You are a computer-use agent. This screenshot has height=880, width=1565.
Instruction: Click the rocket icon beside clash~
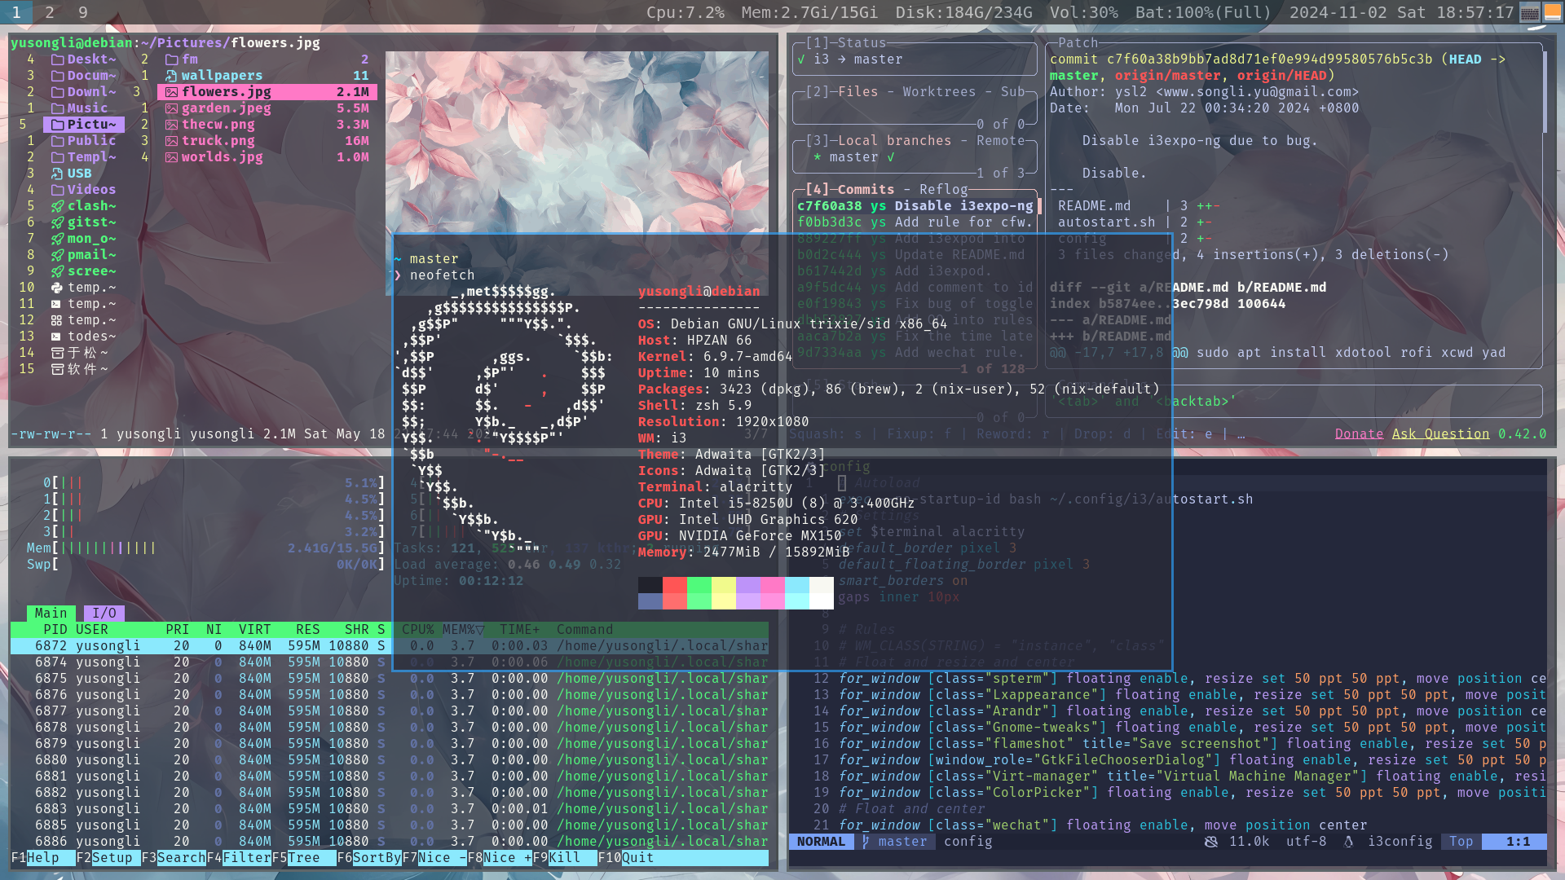pos(57,206)
